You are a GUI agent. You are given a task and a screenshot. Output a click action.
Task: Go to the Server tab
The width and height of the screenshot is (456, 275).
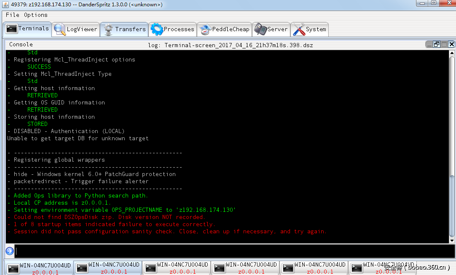[271, 29]
